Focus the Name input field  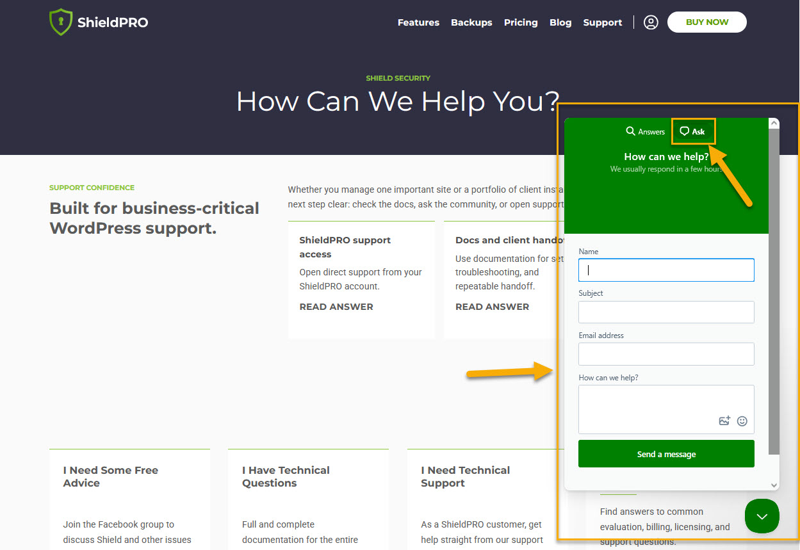pyautogui.click(x=666, y=270)
